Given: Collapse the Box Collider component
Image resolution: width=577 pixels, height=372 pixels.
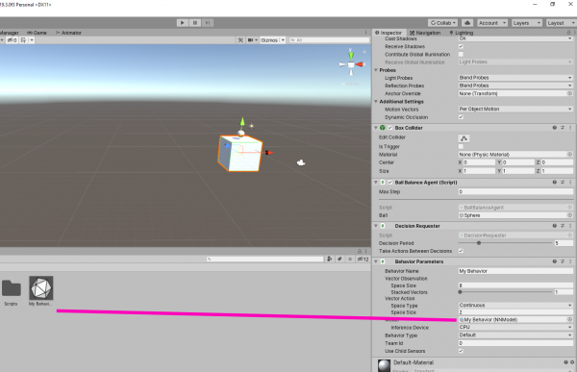Looking at the screenshot, I should click(x=376, y=128).
